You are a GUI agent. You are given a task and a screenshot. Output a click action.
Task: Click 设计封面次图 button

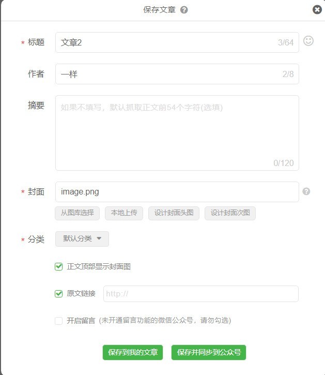230,213
